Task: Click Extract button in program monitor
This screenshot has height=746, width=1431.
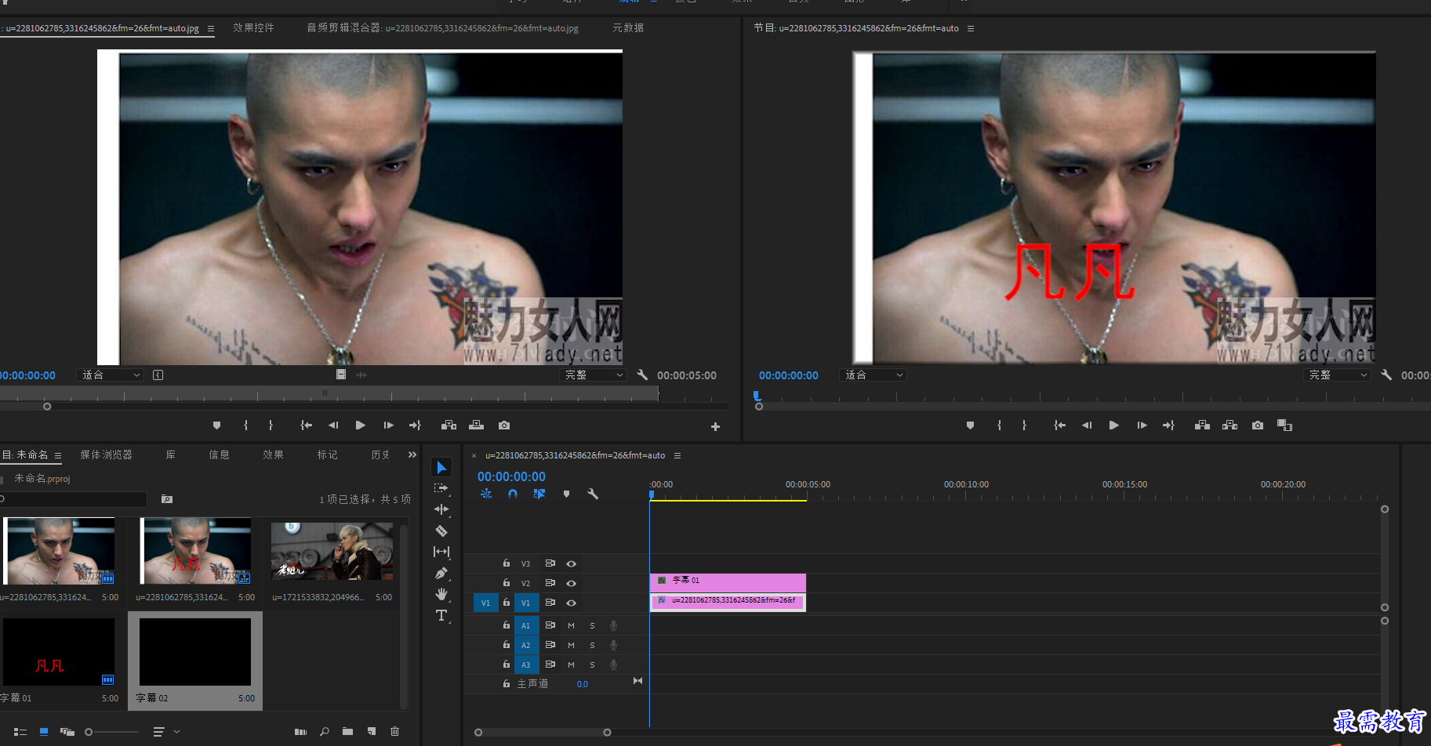Action: coord(1229,426)
